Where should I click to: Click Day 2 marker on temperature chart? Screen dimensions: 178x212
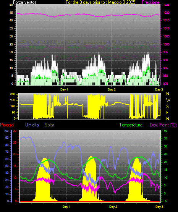(113, 207)
